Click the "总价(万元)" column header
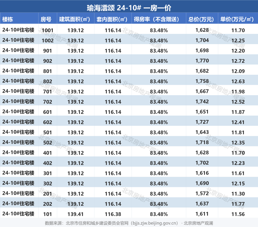 (201, 19)
